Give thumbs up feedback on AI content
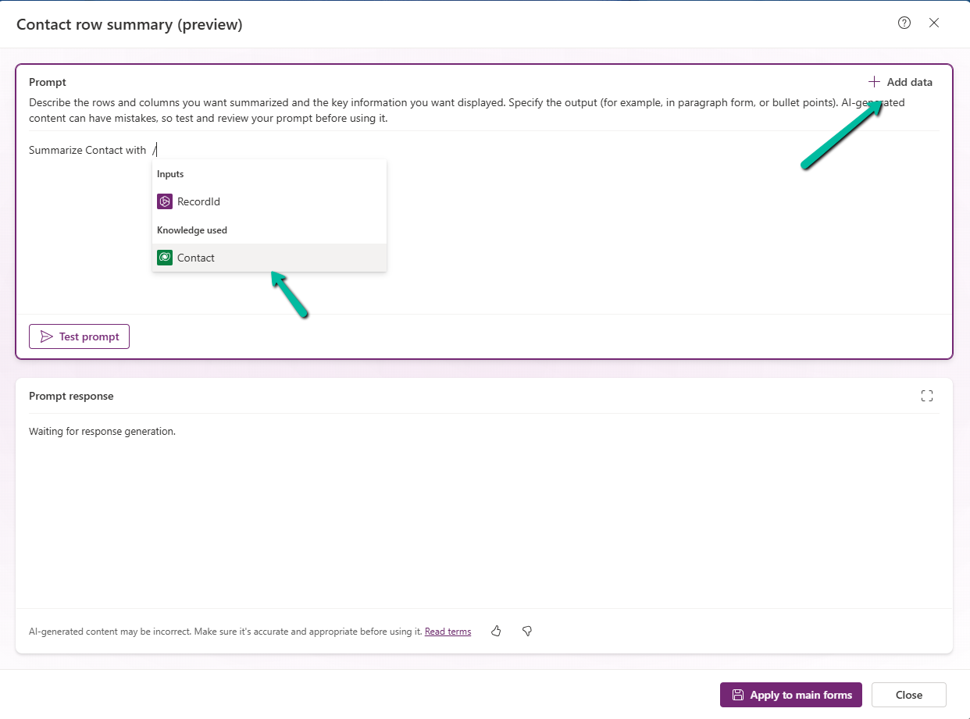970x719 pixels. pyautogui.click(x=496, y=631)
